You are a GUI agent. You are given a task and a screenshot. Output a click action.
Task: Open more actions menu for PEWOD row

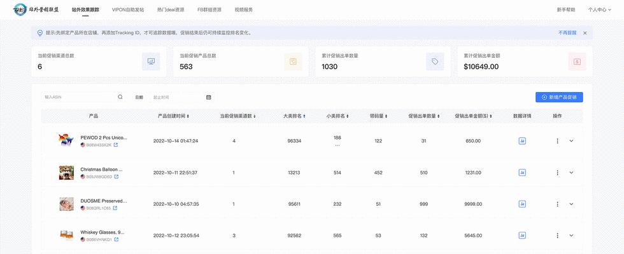coord(558,141)
